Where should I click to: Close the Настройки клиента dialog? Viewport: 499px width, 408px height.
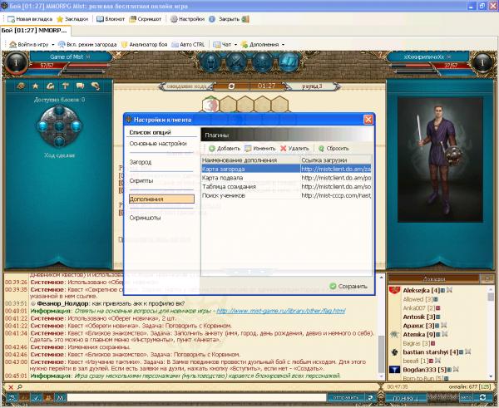(x=368, y=120)
